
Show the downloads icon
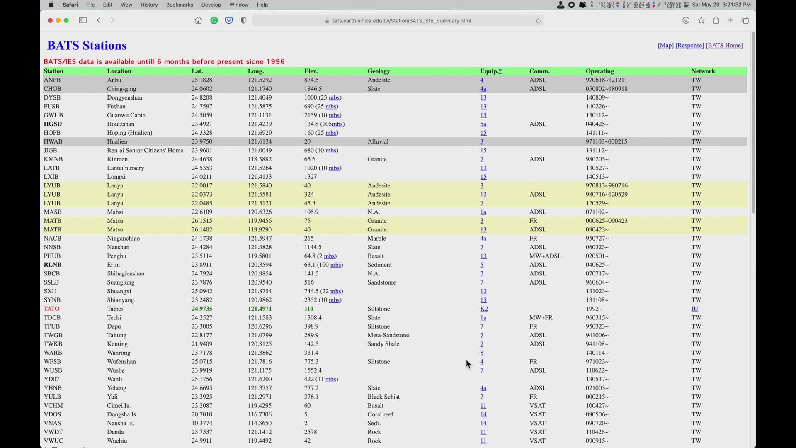pyautogui.click(x=686, y=20)
